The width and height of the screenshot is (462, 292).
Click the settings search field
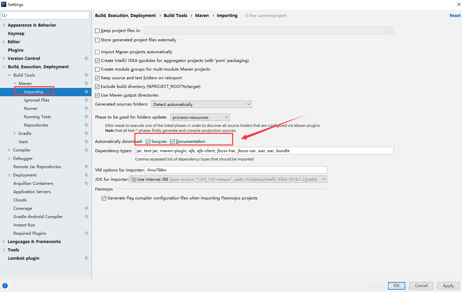click(45, 15)
